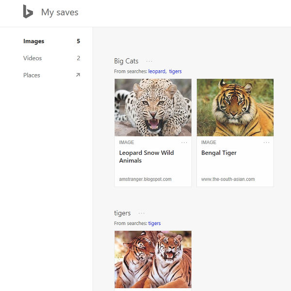
Task: Switch to the Videos saves tab
Action: [x=32, y=58]
